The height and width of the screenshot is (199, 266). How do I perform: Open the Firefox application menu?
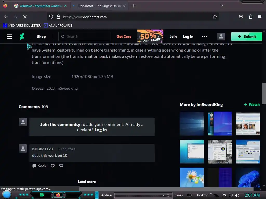click(260, 17)
